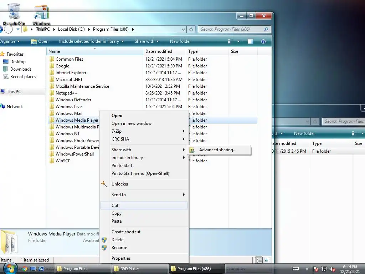Open the Include selected folder in library dropdown
Image resolution: width=365 pixels, height=274 pixels.
click(91, 41)
